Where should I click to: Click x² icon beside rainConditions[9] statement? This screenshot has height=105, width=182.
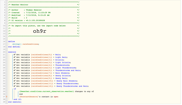(x=15, y=78)
